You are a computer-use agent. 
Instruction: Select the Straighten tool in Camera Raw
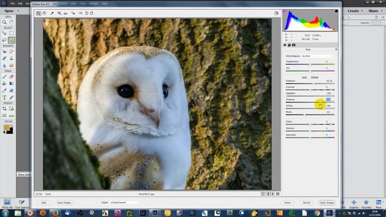tap(66, 13)
